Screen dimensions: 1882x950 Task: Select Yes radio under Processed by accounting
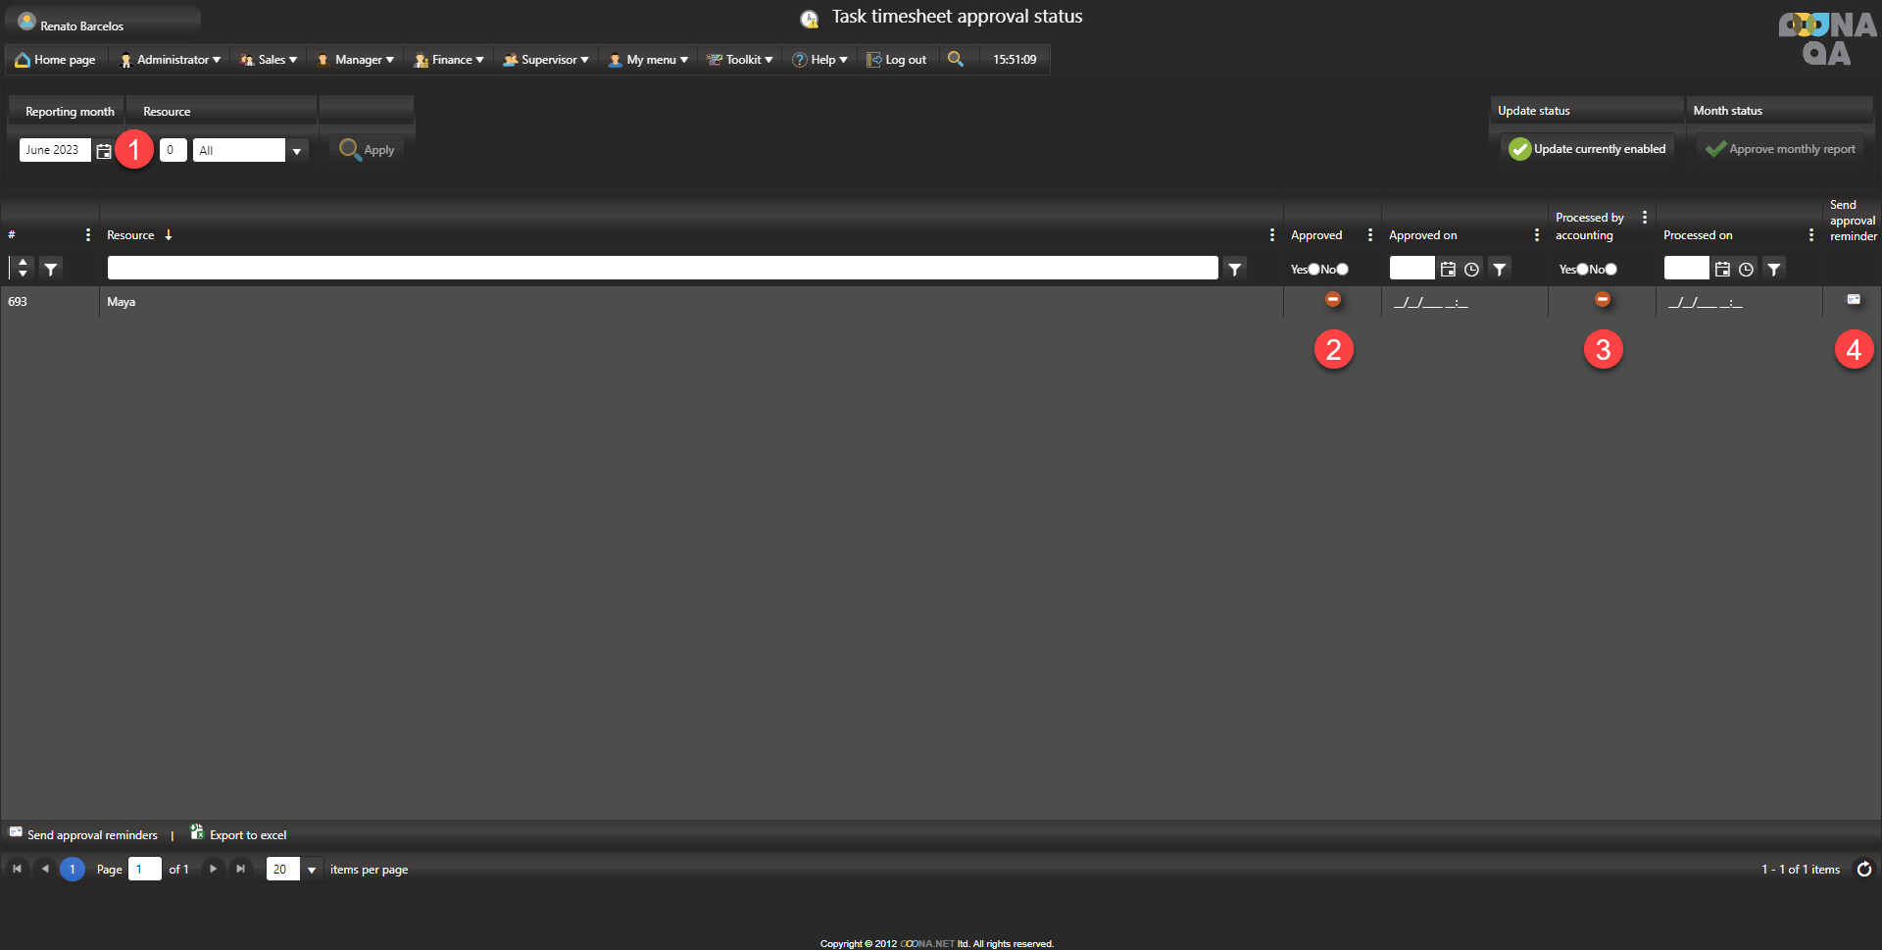click(1582, 269)
